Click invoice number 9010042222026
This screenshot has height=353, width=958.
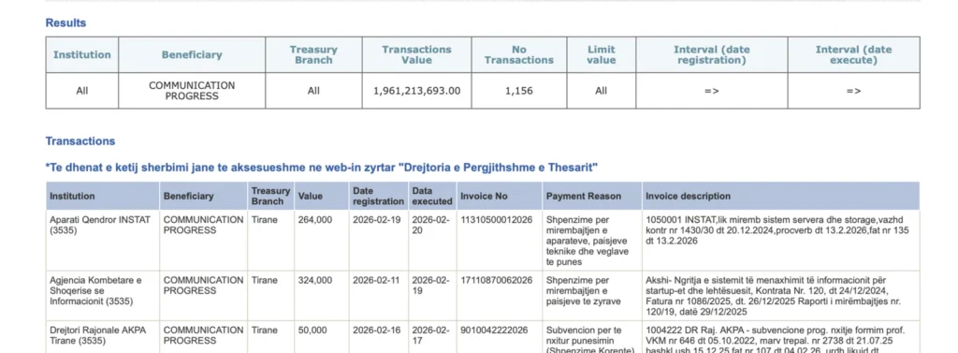coord(494,331)
